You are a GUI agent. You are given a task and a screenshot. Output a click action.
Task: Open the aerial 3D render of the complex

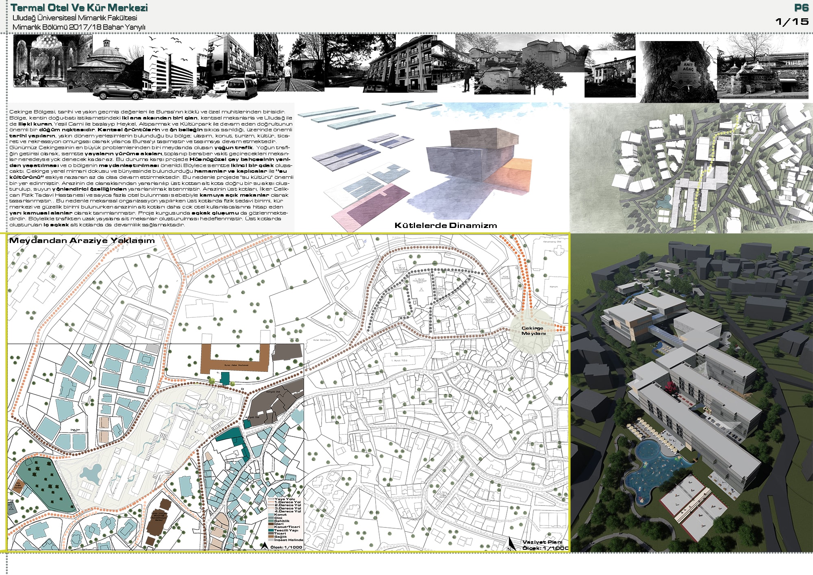point(692,393)
